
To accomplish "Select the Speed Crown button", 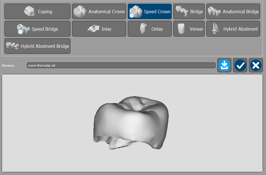I will tap(149, 12).
